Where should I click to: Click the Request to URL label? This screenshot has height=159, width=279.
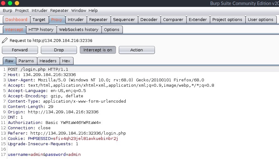pos(51,41)
